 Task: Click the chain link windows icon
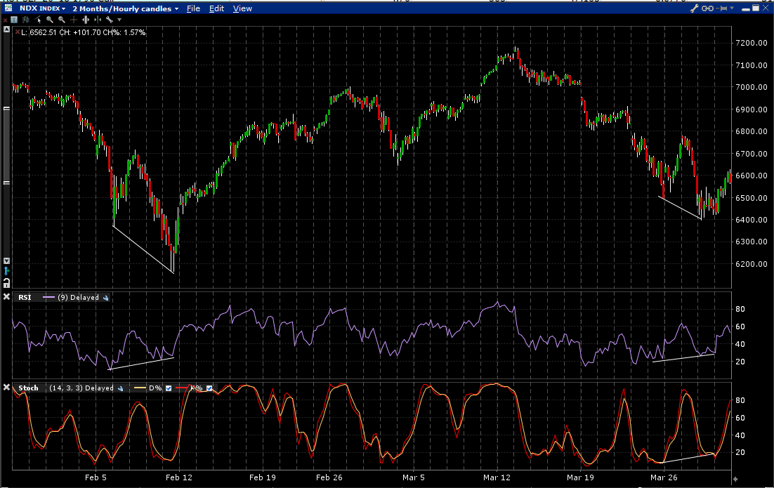707,8
